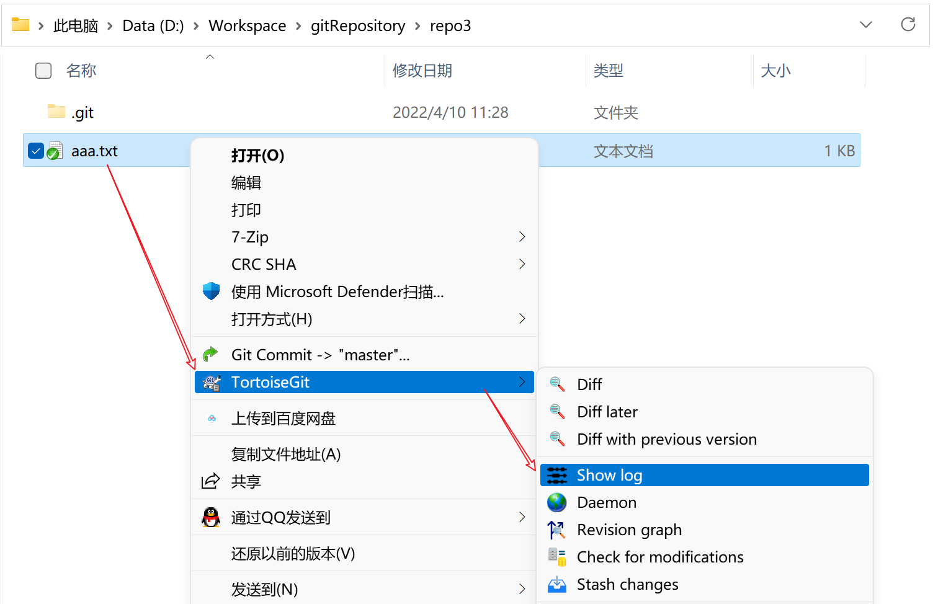The height and width of the screenshot is (604, 933).
Task: Refresh the folder view
Action: pyautogui.click(x=908, y=25)
